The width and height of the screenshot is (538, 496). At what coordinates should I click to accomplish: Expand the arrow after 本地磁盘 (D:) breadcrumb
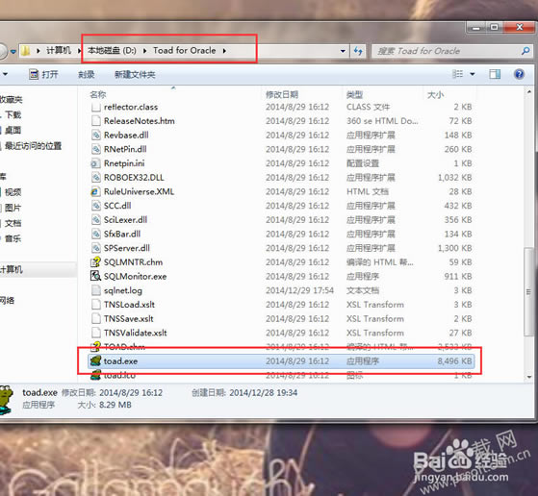(x=144, y=51)
